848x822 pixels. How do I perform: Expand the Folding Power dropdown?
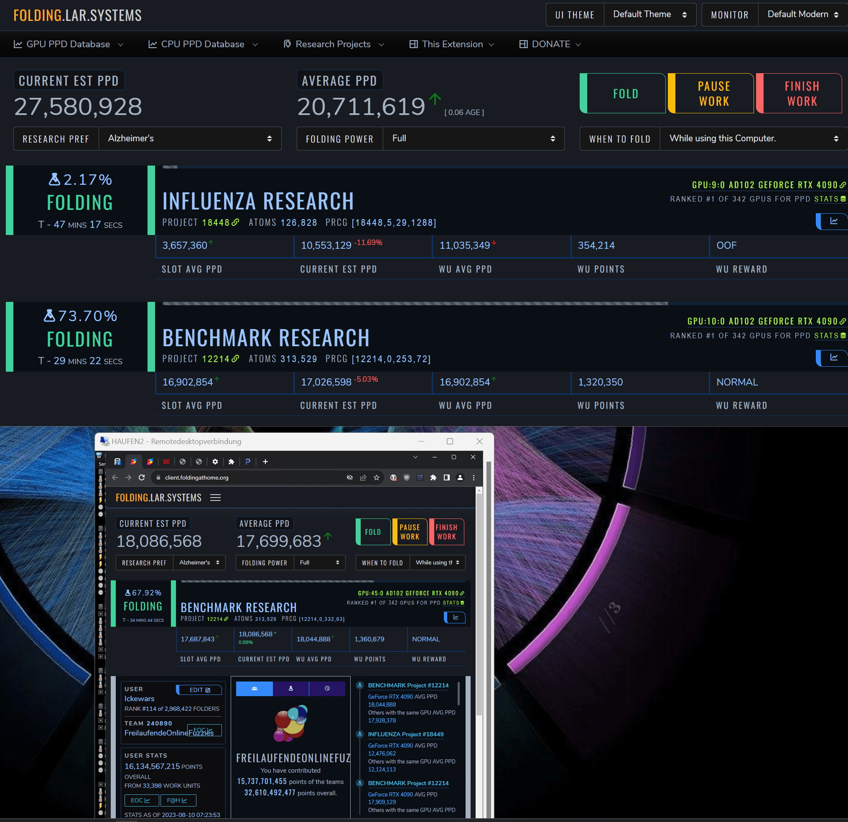pyautogui.click(x=473, y=138)
